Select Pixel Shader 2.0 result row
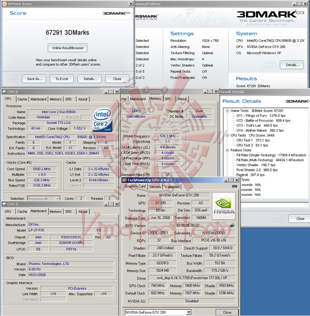The width and height of the screenshot is (310, 316). pyautogui.click(x=257, y=170)
